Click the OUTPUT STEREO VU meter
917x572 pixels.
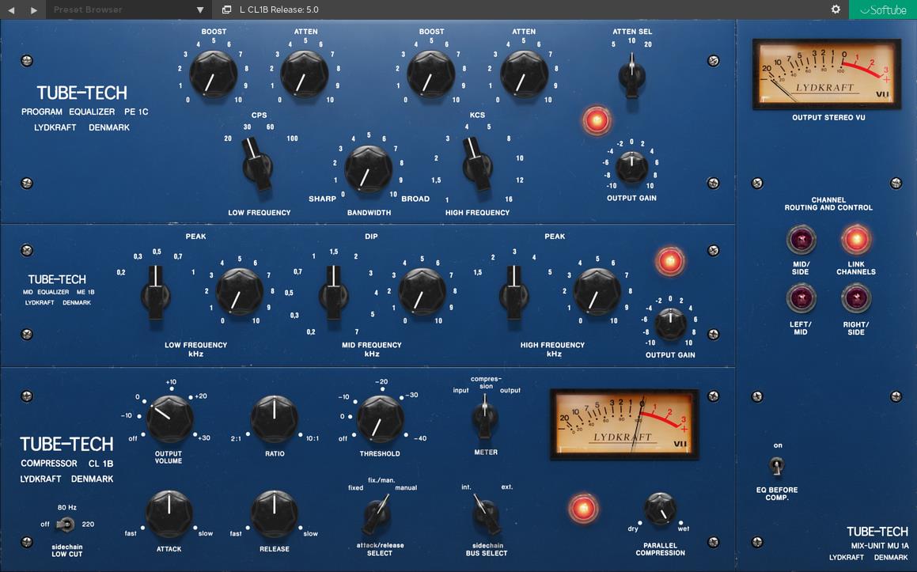pos(826,74)
